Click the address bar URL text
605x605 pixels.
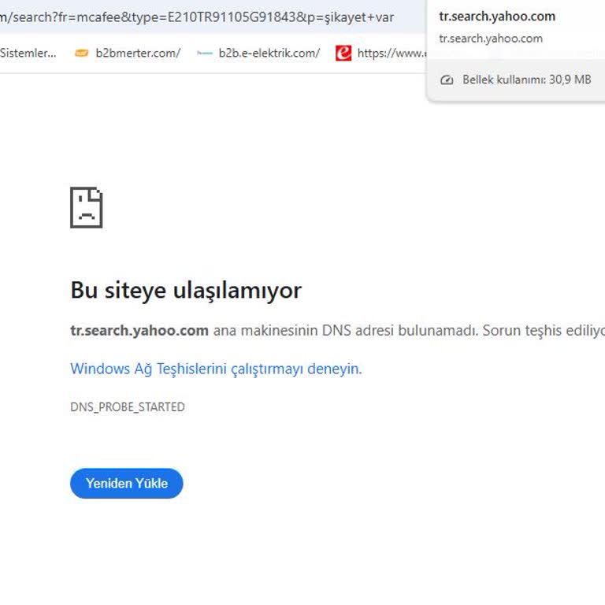(x=197, y=17)
